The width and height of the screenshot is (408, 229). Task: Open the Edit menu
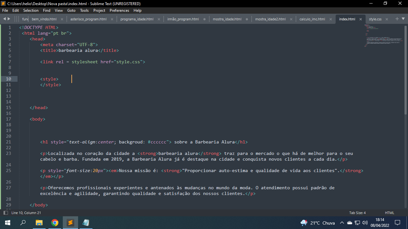coord(16,10)
